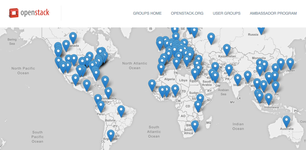Click the Saudi Arabia label
306x150 pixels.
point(207,83)
